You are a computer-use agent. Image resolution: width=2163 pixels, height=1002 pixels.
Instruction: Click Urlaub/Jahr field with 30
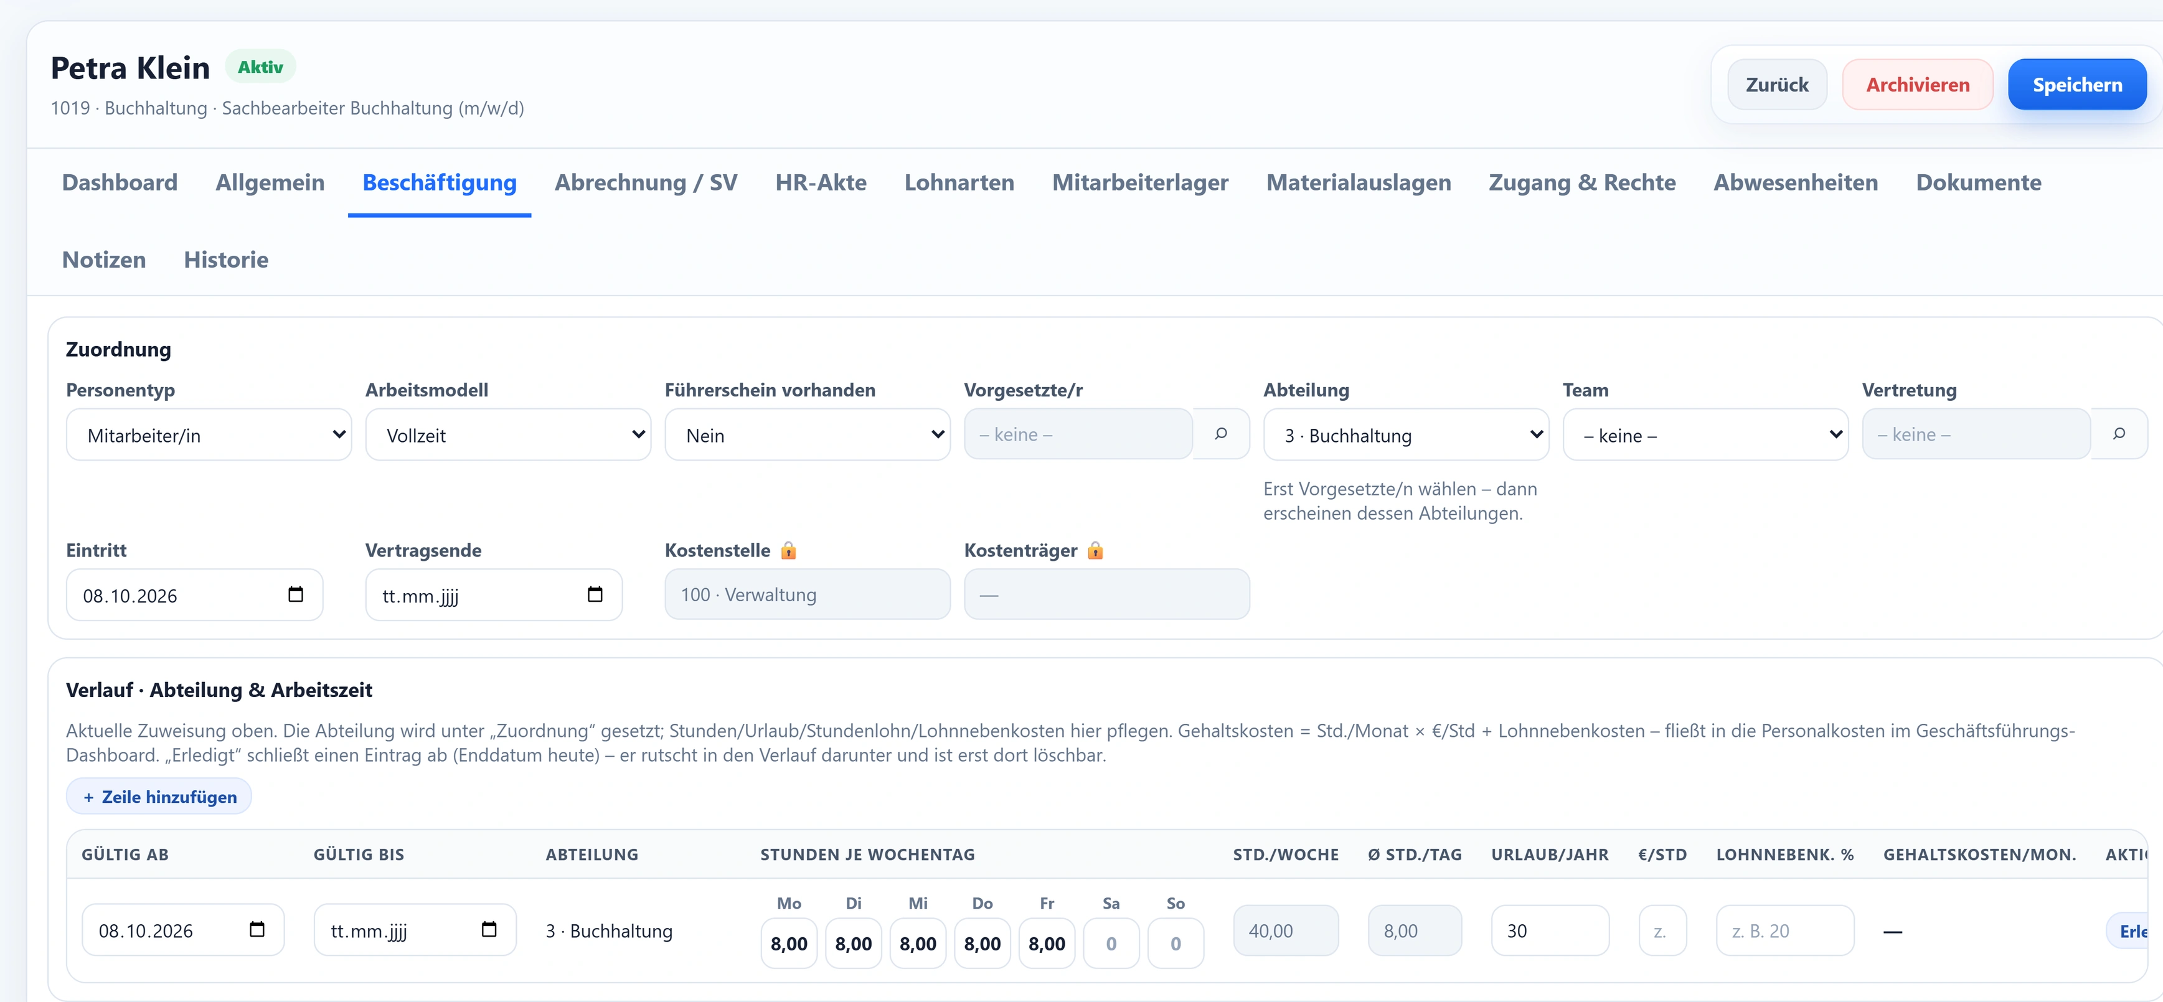(x=1550, y=930)
